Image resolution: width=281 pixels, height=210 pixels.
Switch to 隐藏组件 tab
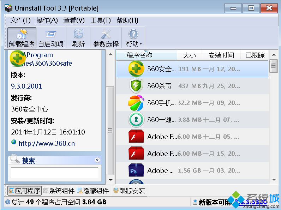pos(93,191)
